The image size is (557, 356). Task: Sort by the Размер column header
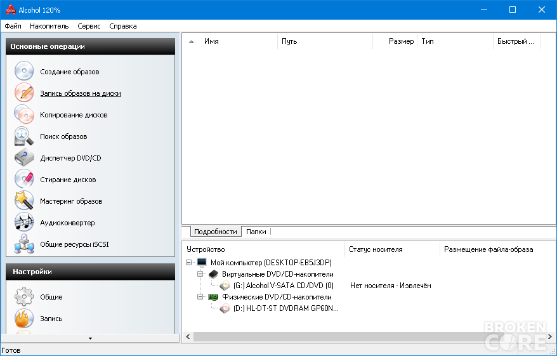[x=395, y=42]
